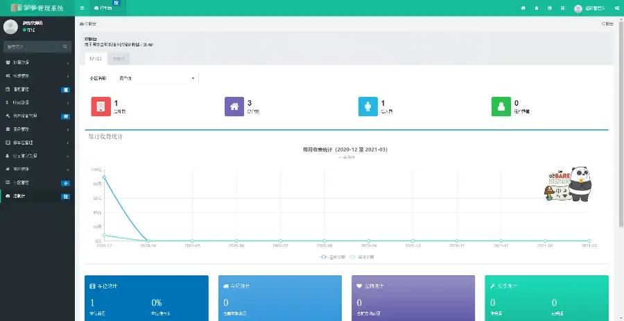Click the film icon on 车位统计 card
Screen dimensions: 624x321
93,286
